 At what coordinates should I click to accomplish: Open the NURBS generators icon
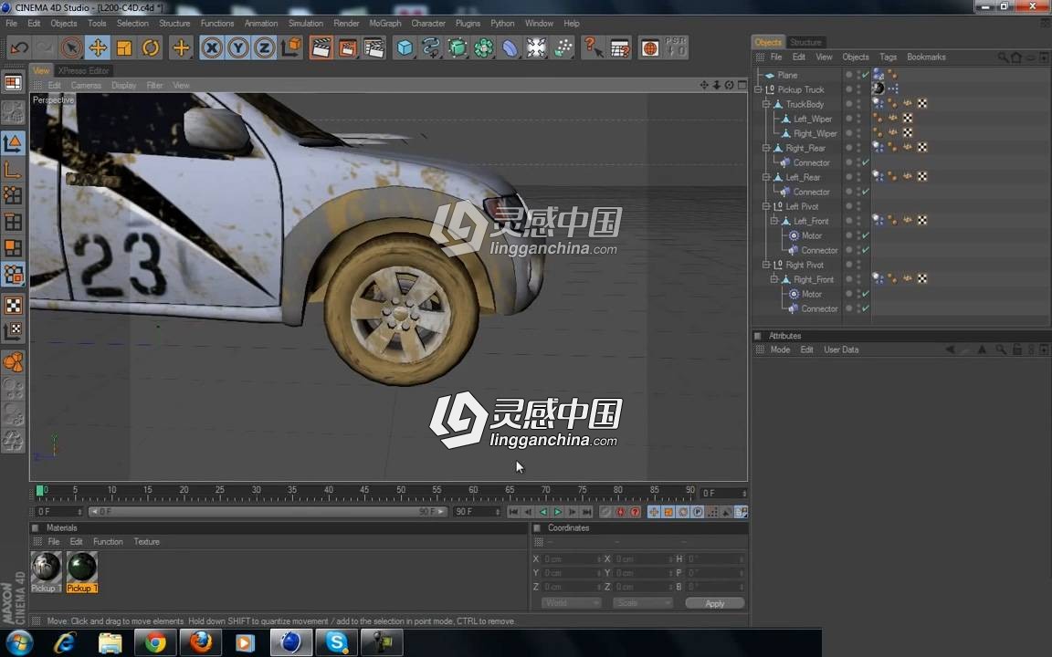(x=458, y=47)
